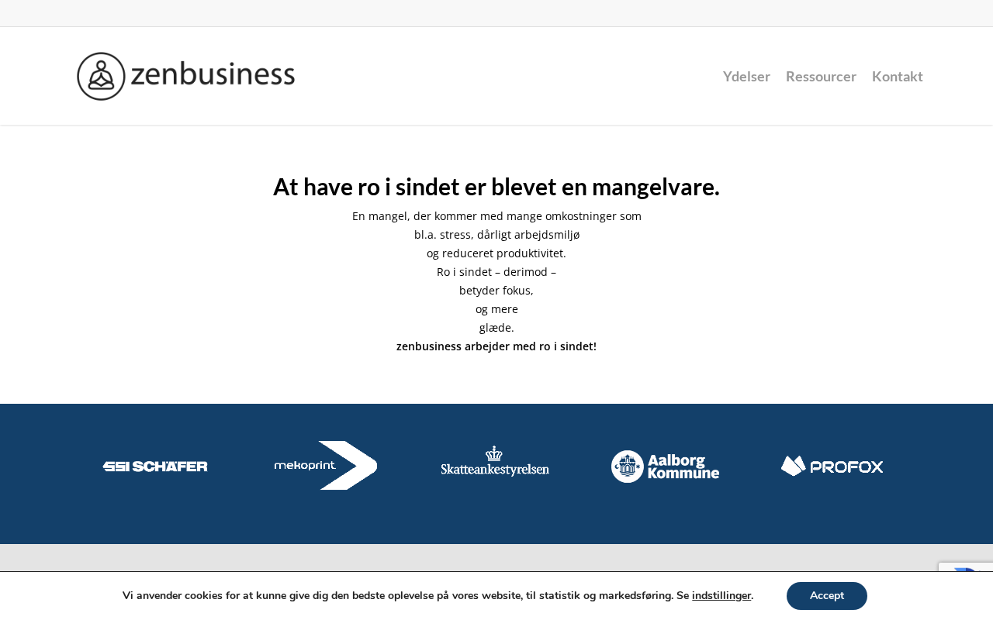The image size is (993, 620).
Task: Click the Skatteankestyrelsen logo
Action: pyautogui.click(x=495, y=461)
